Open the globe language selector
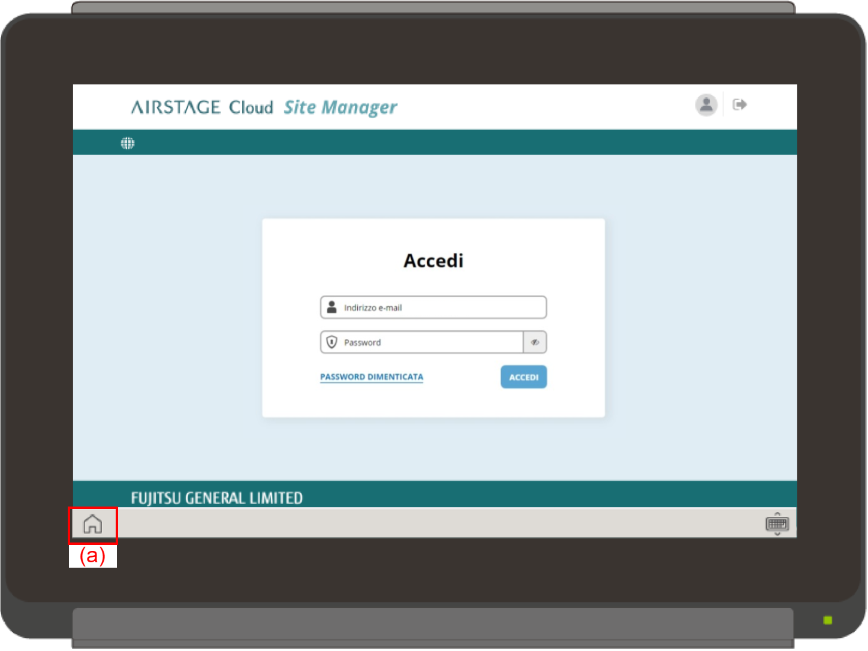This screenshot has height=651, width=868. tap(128, 143)
